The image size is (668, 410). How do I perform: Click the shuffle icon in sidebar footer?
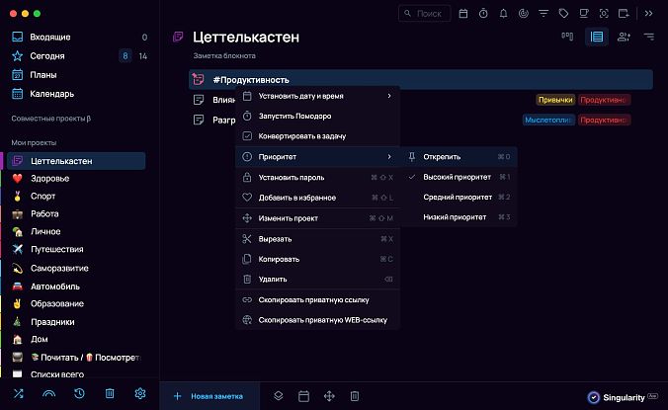pyautogui.click(x=19, y=394)
